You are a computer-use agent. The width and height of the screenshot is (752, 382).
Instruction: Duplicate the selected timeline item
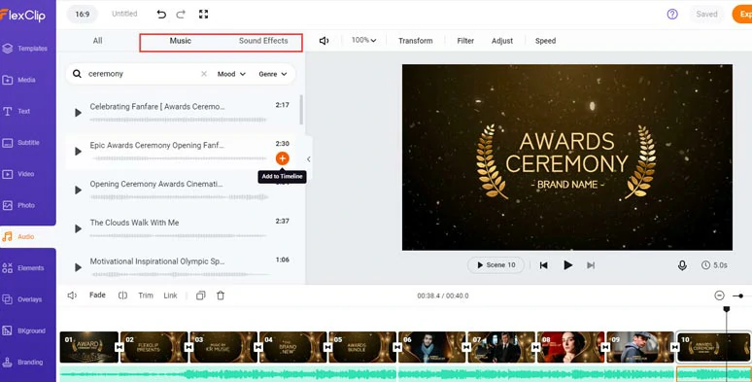[x=201, y=295]
